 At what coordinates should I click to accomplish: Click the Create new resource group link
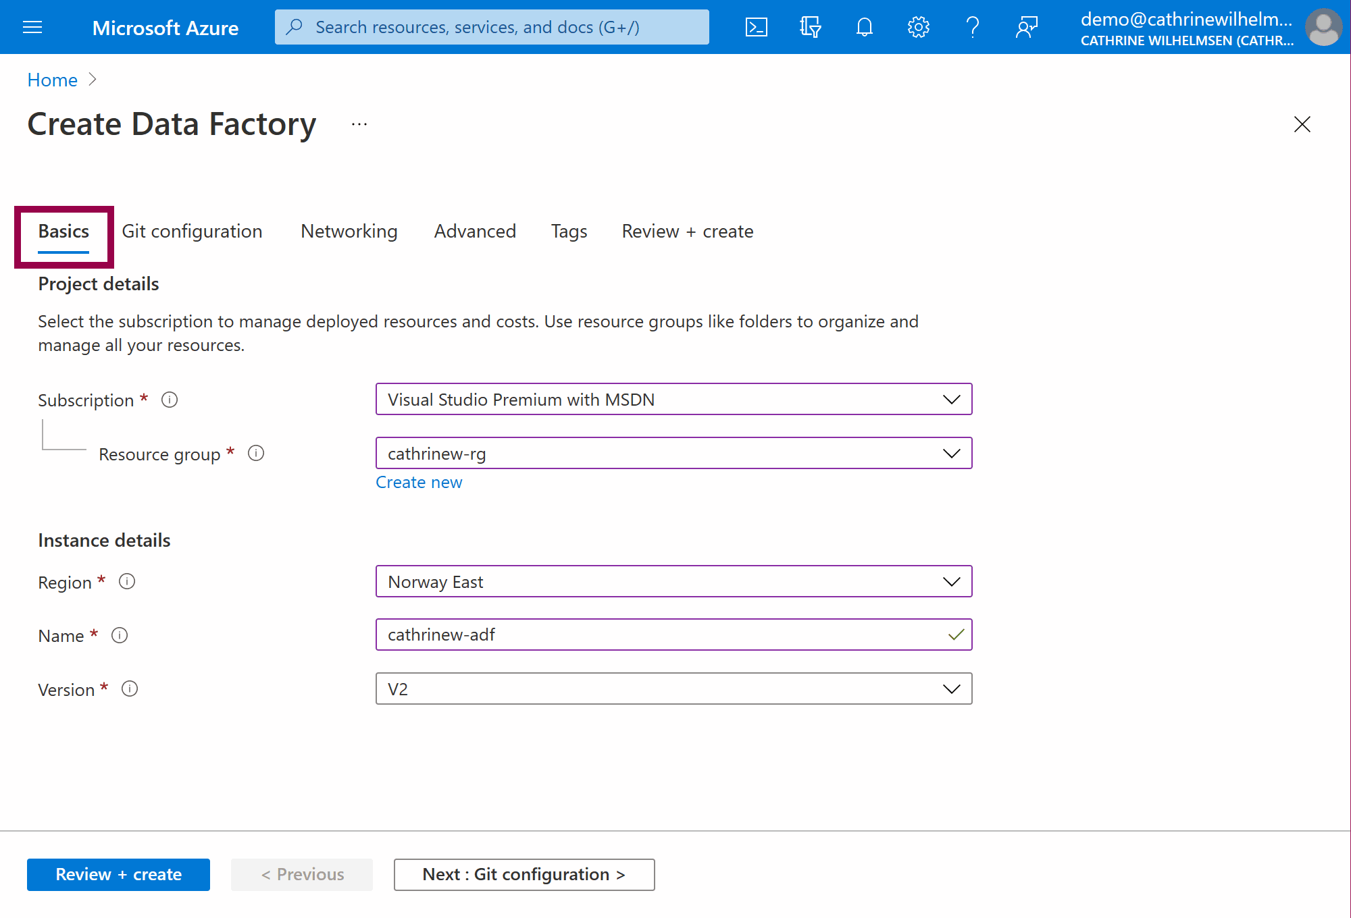click(419, 482)
